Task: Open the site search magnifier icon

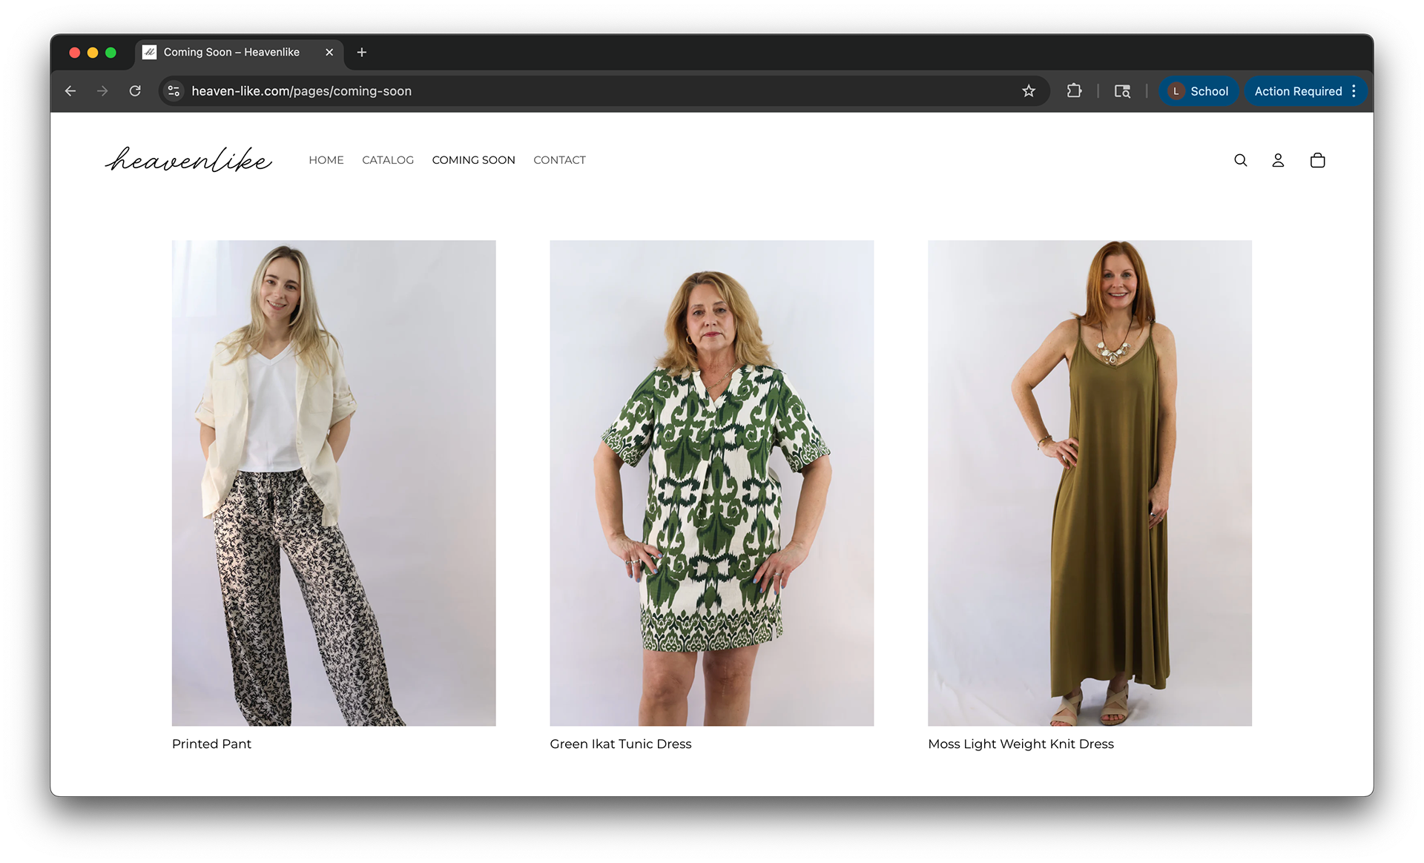Action: (1240, 160)
